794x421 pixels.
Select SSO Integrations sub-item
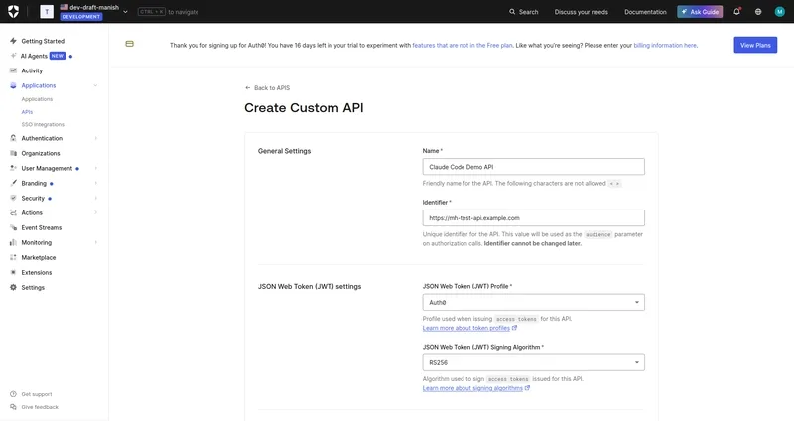(43, 125)
